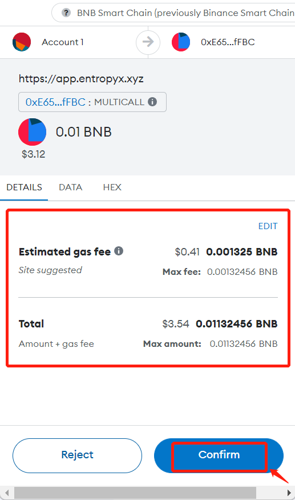Click the horizontal scrollbar thumb
This screenshot has width=295, height=500.
[135, 493]
